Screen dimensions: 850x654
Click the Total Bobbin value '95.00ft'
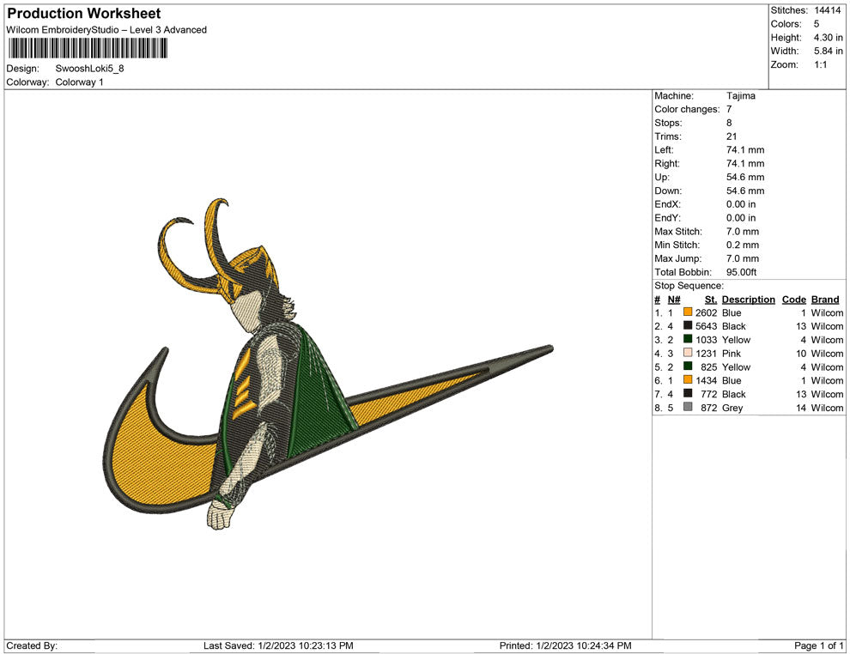[x=742, y=272]
